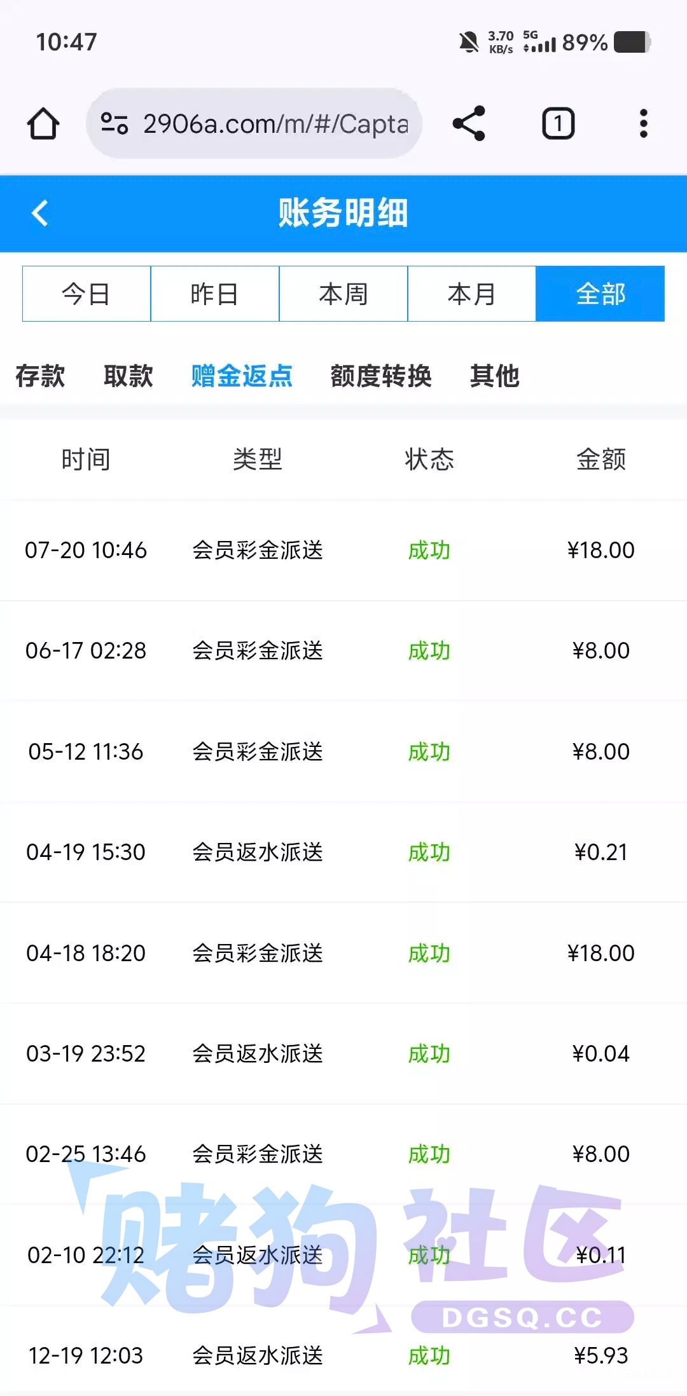The image size is (687, 1396).
Task: Tap the back arrow in 账务明细 header
Action: [39, 213]
